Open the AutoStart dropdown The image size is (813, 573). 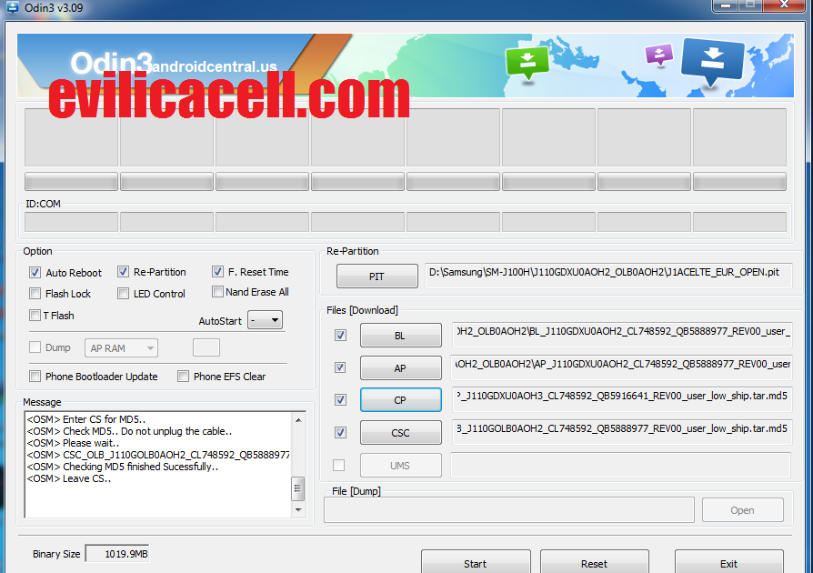click(x=265, y=320)
